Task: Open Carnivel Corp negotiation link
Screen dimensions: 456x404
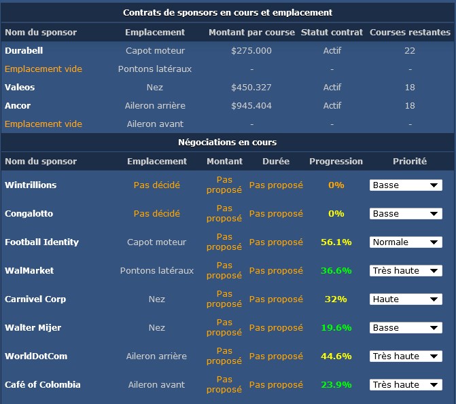Action: 35,299
